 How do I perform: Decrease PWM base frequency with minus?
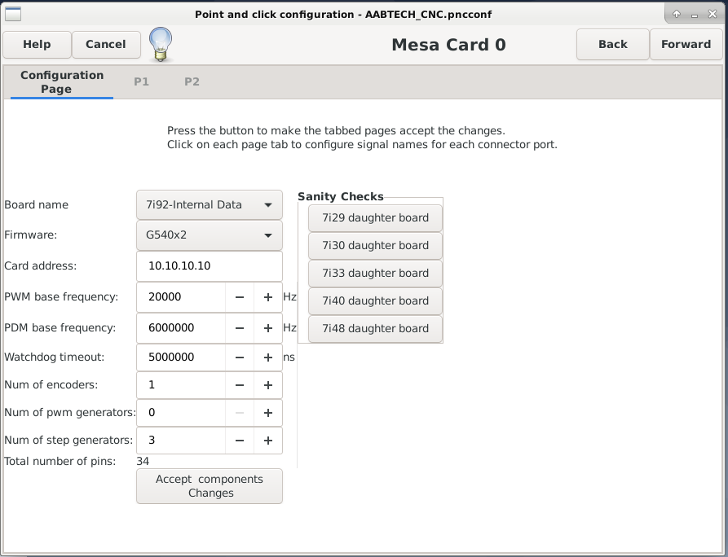[240, 297]
